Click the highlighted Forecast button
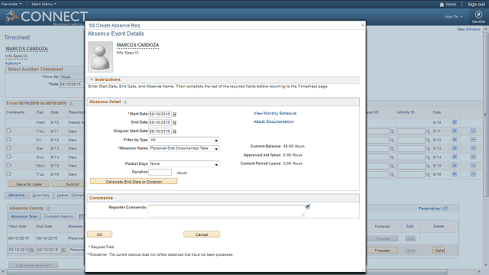Image resolution: width=489 pixels, height=275 pixels. pos(382,251)
